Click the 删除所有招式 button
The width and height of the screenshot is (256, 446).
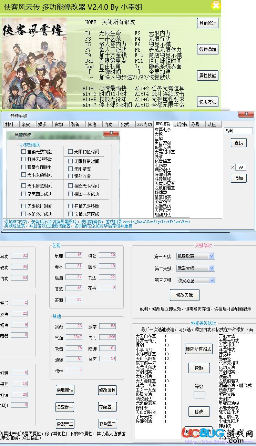199,349
